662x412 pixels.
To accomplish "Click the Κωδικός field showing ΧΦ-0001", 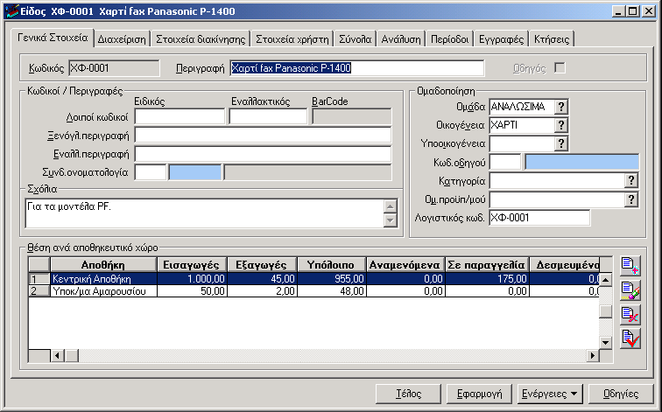I will pyautogui.click(x=114, y=68).
